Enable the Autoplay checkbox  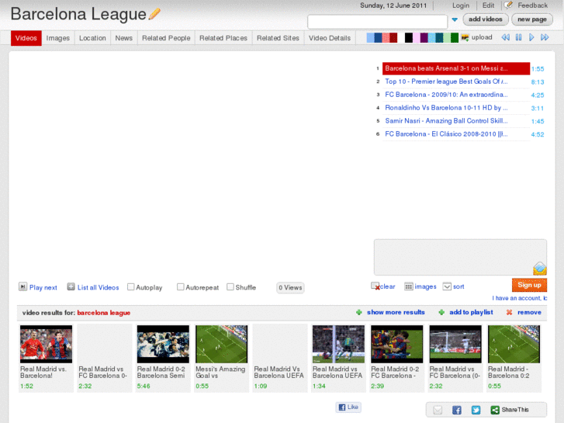pyautogui.click(x=131, y=287)
